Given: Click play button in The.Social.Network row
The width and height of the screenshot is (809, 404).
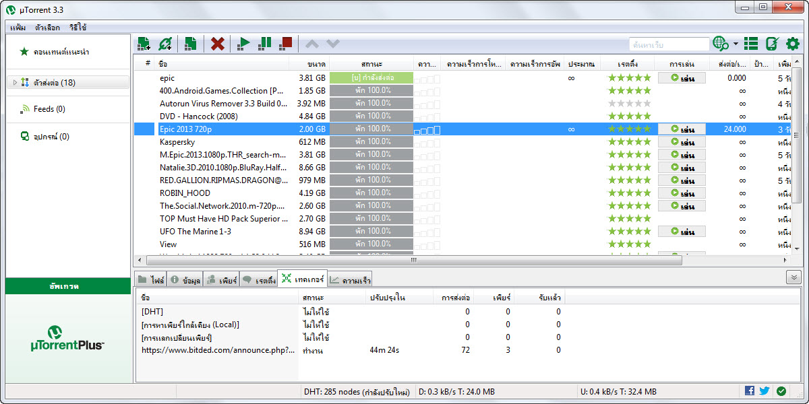Looking at the screenshot, I should [682, 206].
